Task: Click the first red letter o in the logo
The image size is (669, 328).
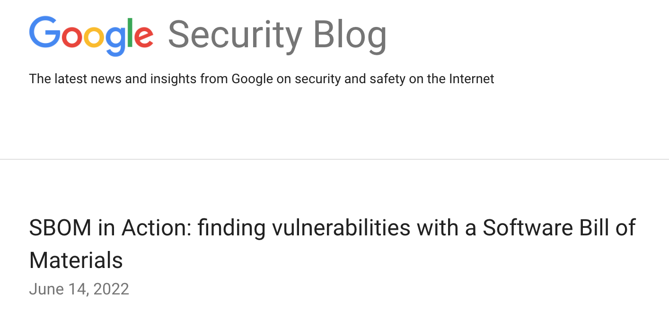Action: click(71, 37)
